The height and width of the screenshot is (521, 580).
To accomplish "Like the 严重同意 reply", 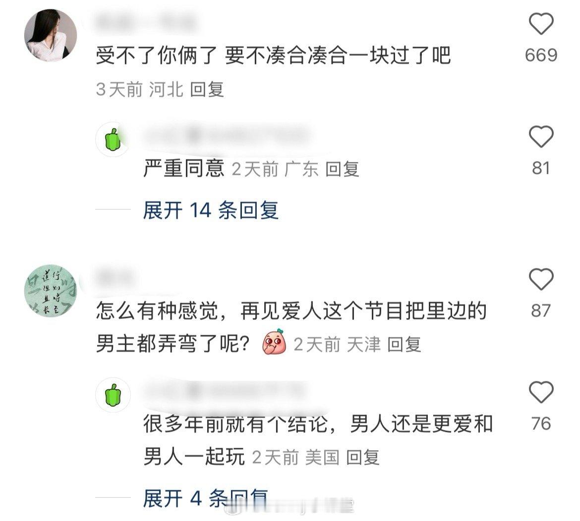I will coord(541,137).
